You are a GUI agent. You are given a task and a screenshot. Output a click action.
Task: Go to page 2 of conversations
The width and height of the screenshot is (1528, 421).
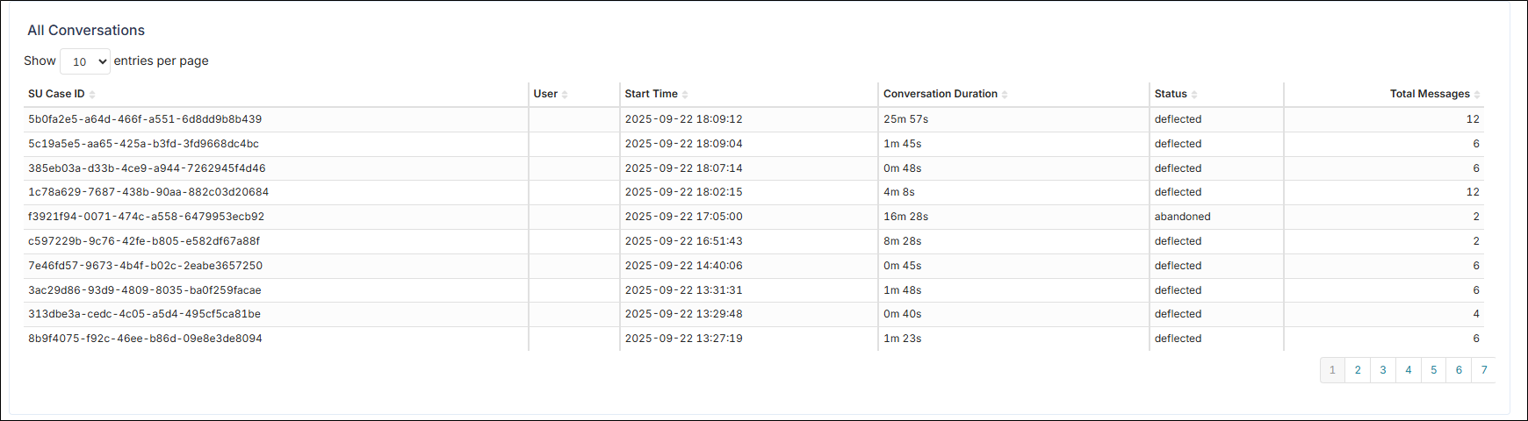(x=1358, y=370)
